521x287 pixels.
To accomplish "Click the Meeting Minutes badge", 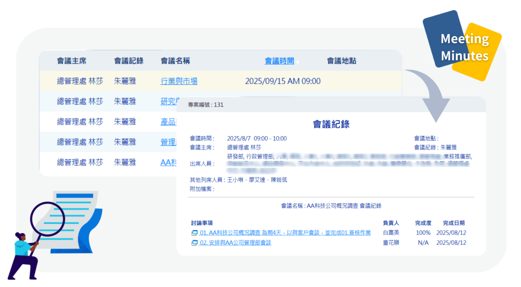I will pyautogui.click(x=464, y=47).
